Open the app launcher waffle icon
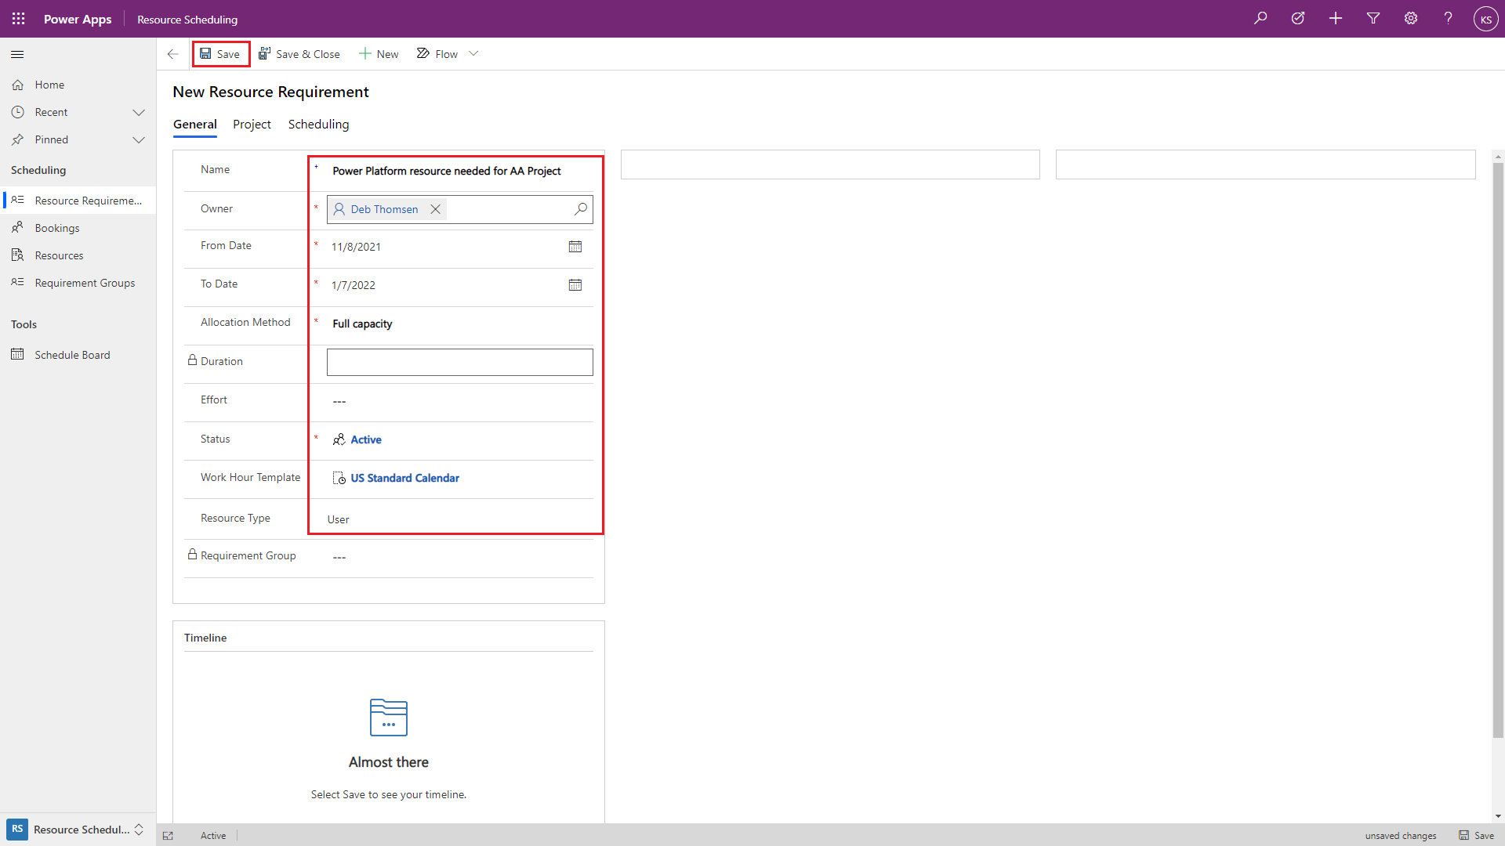This screenshot has width=1505, height=846. click(x=19, y=19)
